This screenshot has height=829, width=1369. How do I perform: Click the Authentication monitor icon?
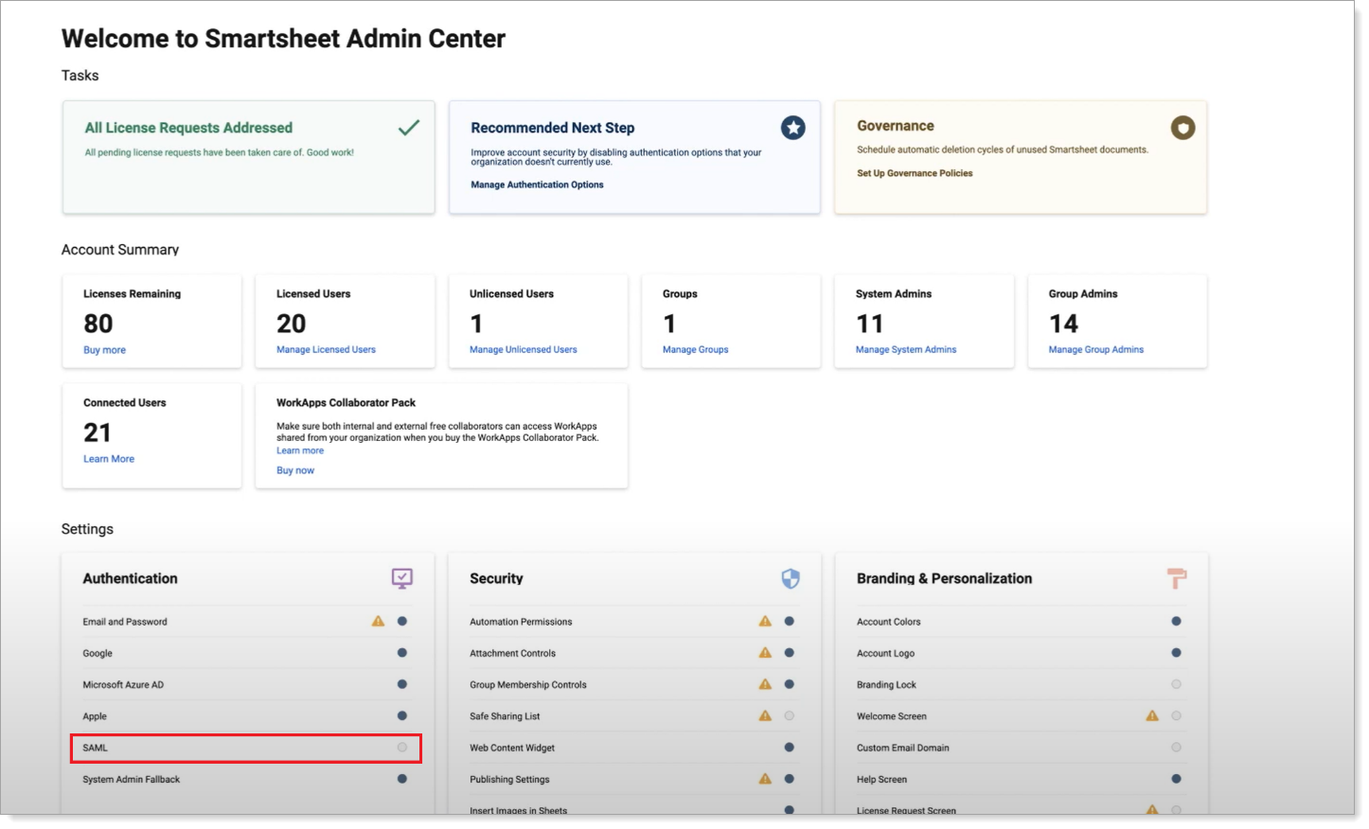pos(402,578)
